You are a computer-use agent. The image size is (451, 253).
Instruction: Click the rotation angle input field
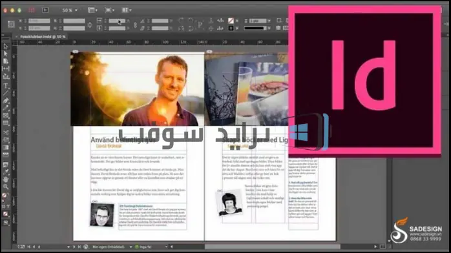160,21
